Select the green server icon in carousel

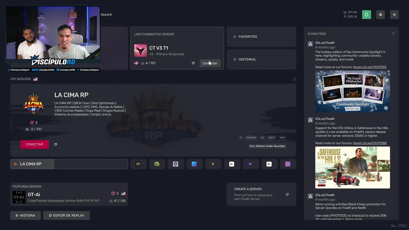point(157,164)
